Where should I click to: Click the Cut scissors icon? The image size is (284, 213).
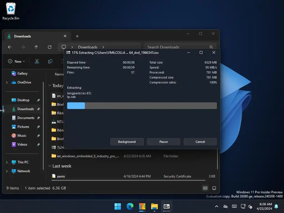click(37, 61)
